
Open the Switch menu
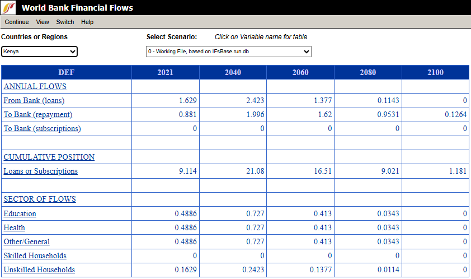[x=65, y=22]
